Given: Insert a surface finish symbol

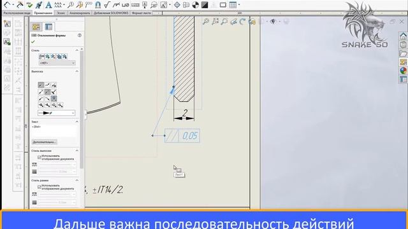Looking at the screenshot, I should click(106, 4).
